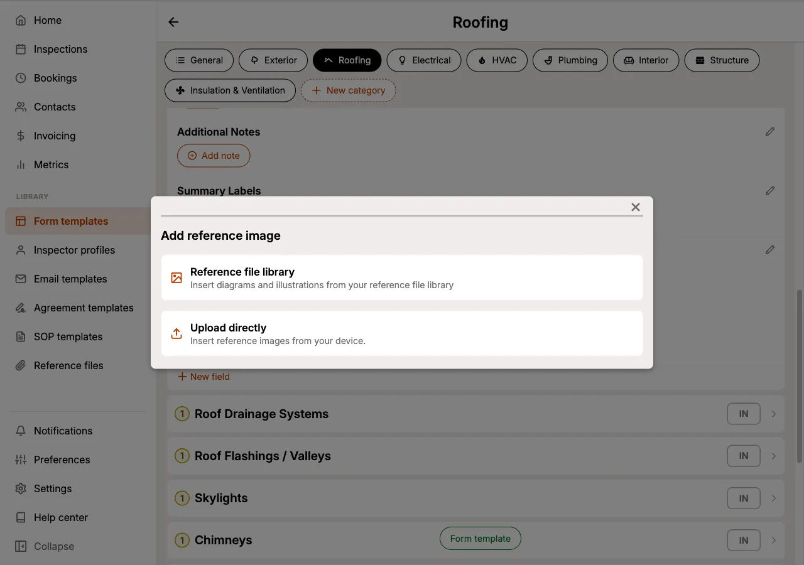Screen dimensions: 804x565
Task: Open the Home sidebar item
Action: [x=78, y=20]
